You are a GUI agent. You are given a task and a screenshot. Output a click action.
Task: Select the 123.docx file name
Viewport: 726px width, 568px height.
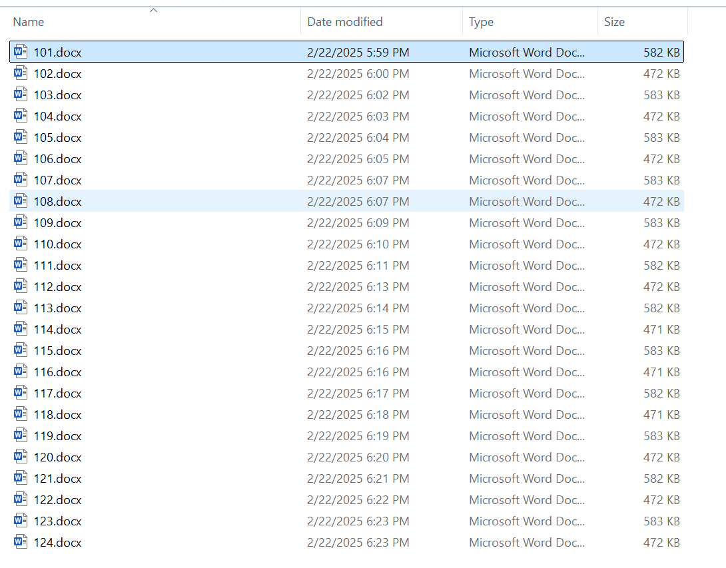click(x=57, y=521)
